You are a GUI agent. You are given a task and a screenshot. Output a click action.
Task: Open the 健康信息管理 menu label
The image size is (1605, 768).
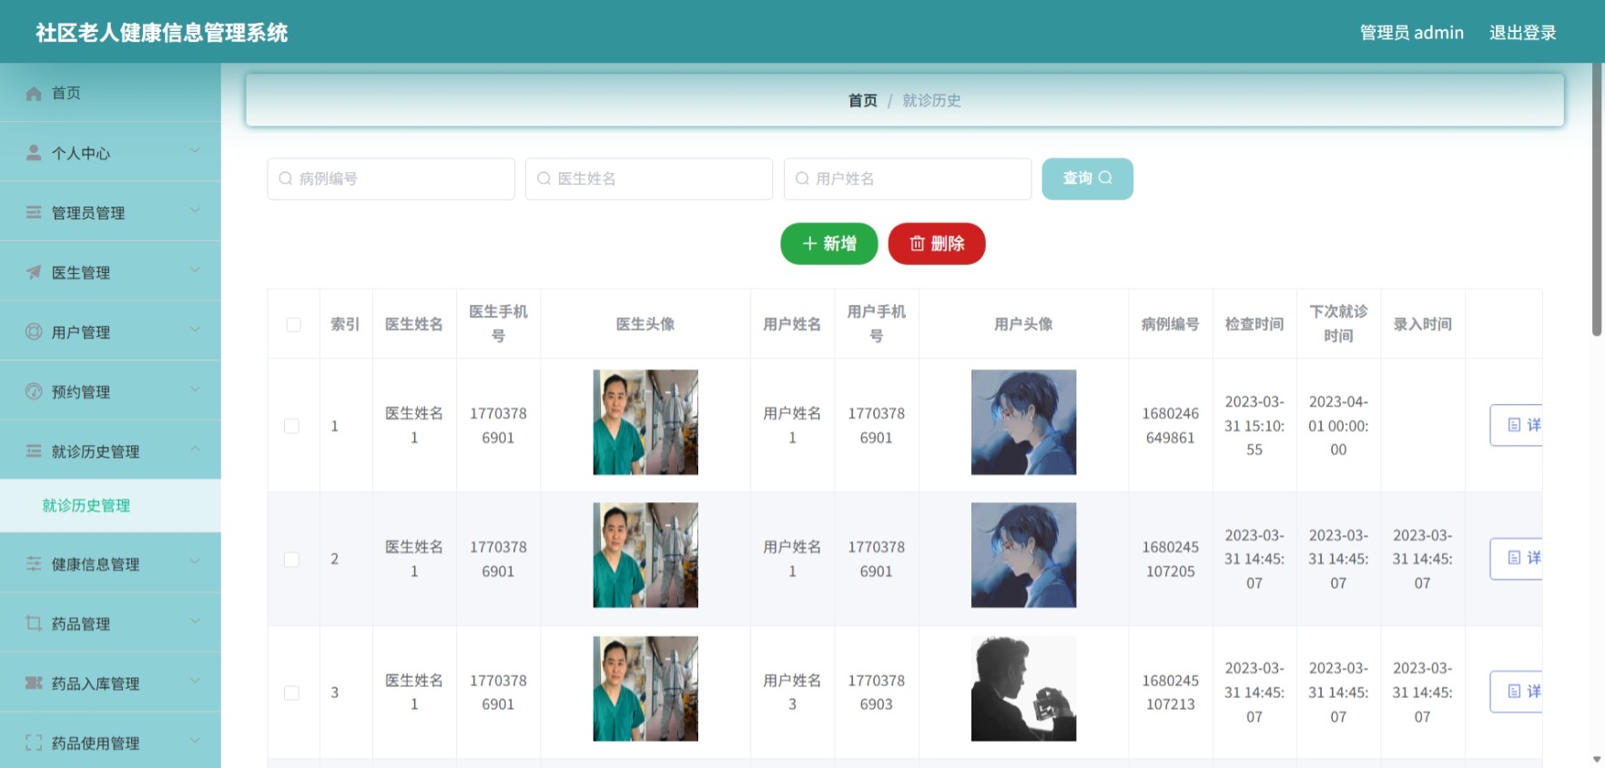pos(96,564)
